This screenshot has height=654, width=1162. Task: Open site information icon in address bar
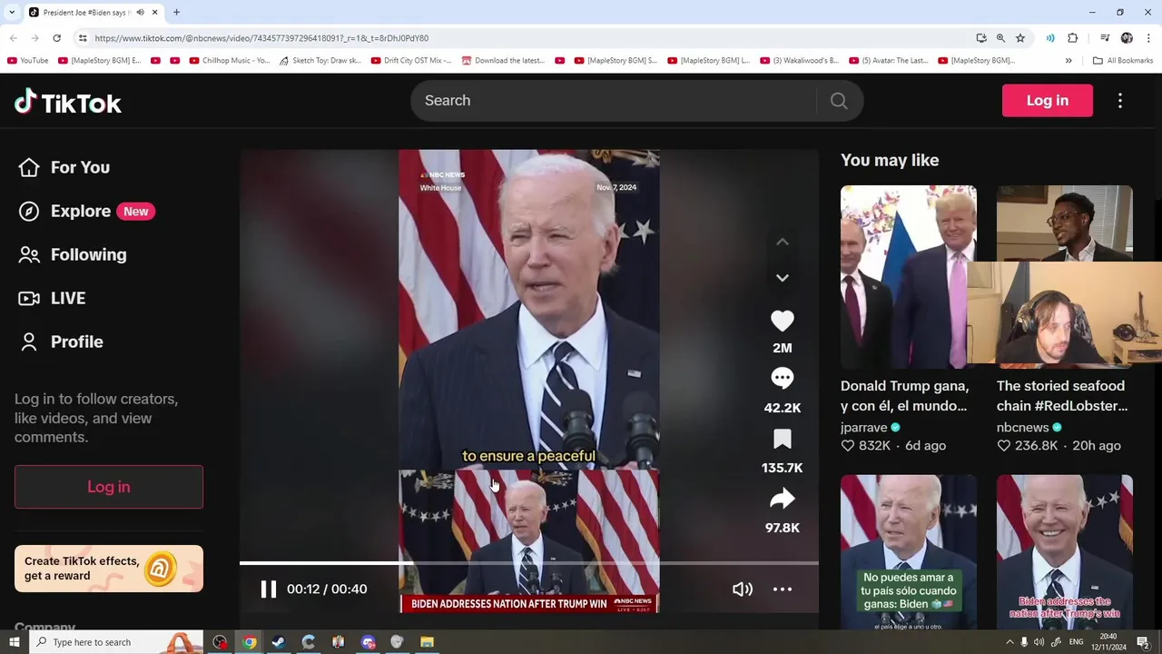tap(83, 38)
